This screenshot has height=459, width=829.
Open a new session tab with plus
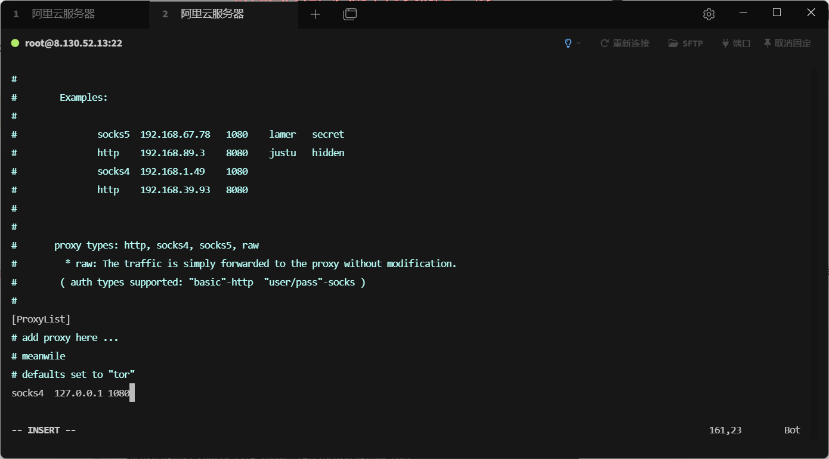pos(315,14)
